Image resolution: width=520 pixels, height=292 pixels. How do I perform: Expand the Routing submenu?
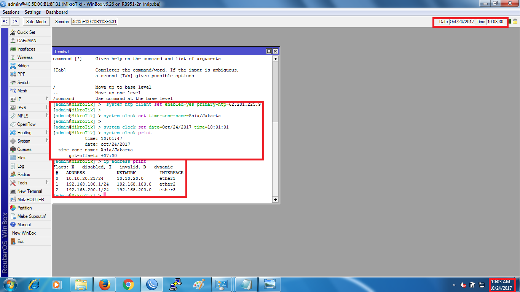coord(30,133)
